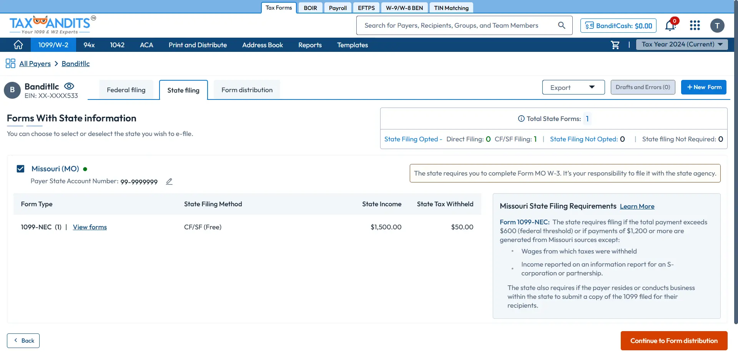Click the TaxBandits logo
Image resolution: width=738 pixels, height=353 pixels.
click(x=53, y=25)
